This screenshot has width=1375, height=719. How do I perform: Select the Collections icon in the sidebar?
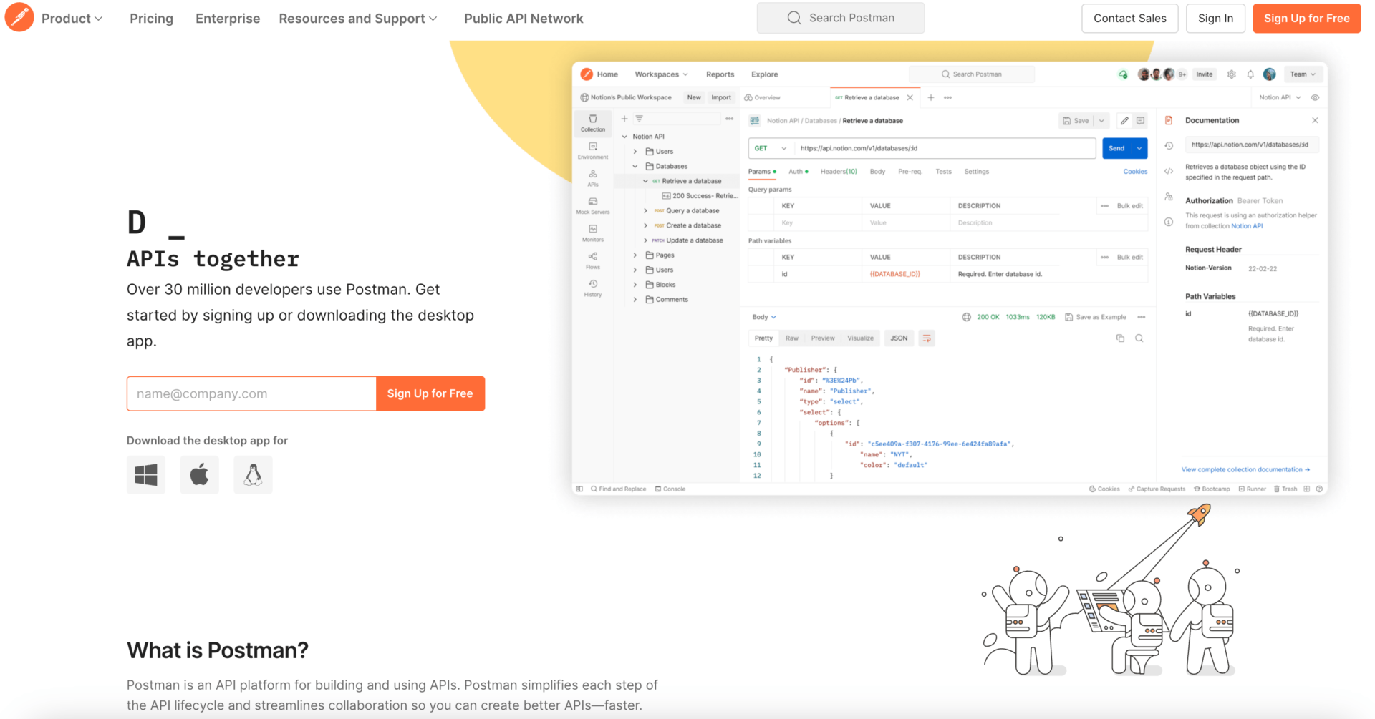[593, 123]
